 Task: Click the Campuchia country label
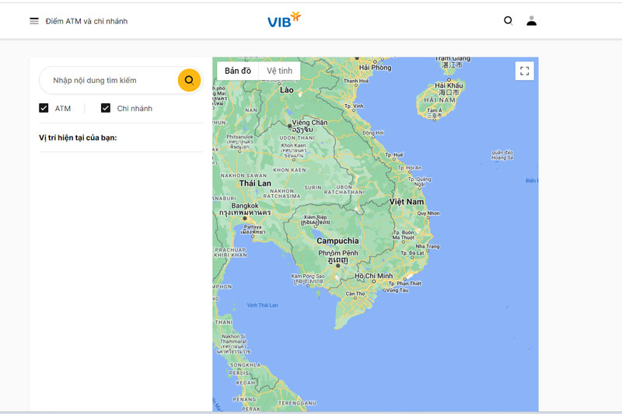pos(337,241)
